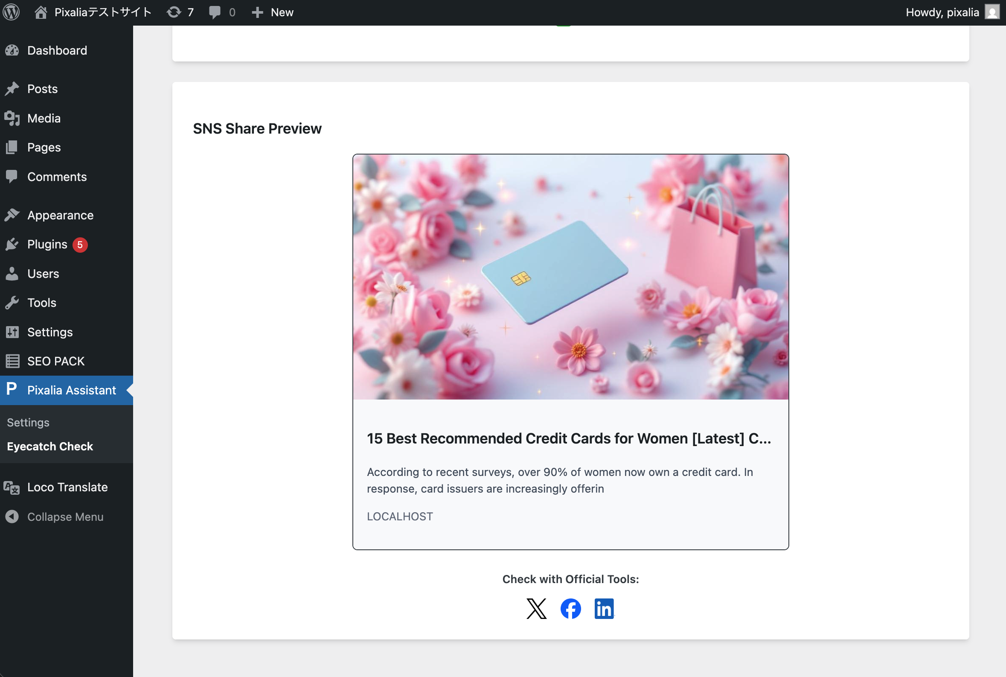1006x677 pixels.
Task: Open the Facebook sharing debugger icon
Action: [x=570, y=608]
